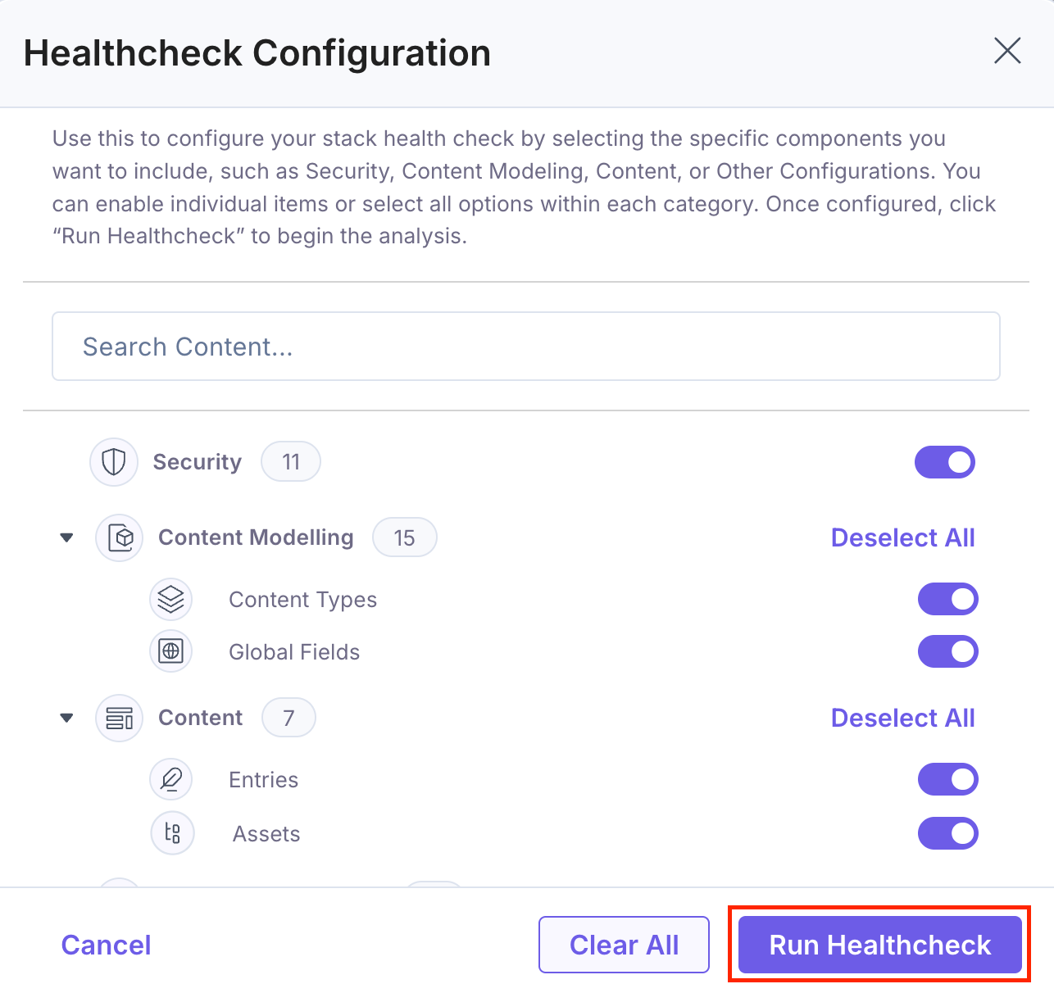Click the Entries feather icon
The image size is (1054, 993).
pyautogui.click(x=171, y=779)
